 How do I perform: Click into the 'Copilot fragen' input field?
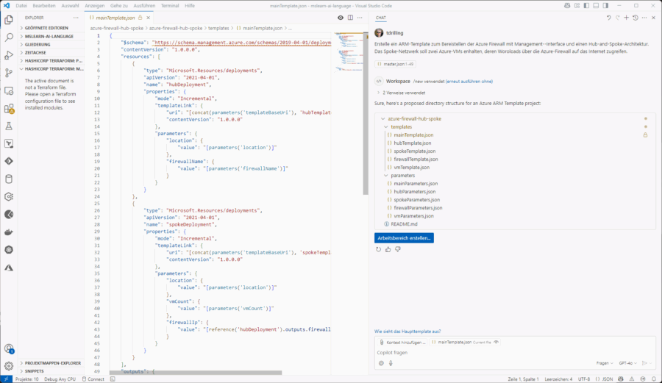(x=514, y=353)
